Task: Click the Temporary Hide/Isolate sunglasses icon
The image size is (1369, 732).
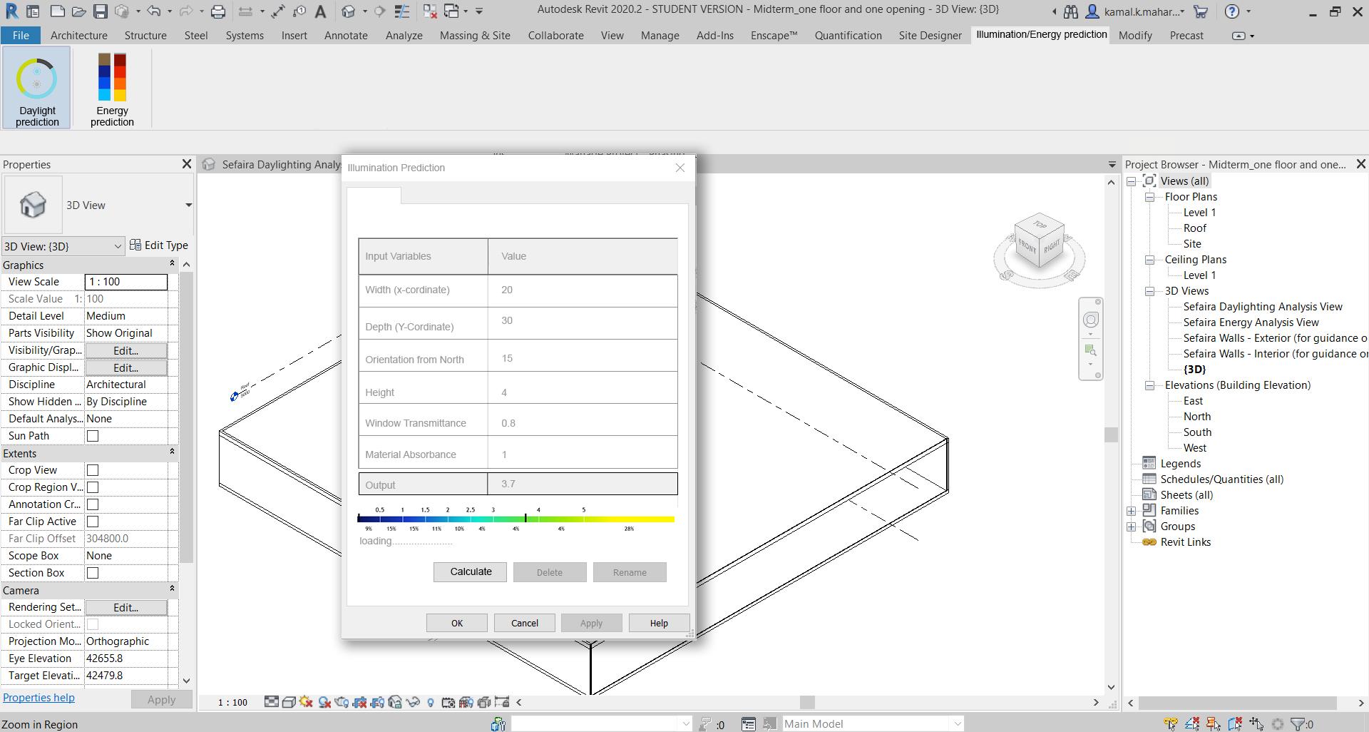Action: click(x=413, y=703)
